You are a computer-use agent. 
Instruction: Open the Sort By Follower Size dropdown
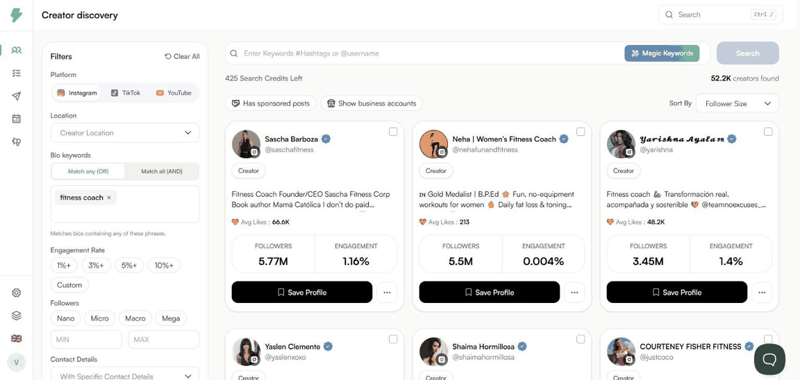737,103
